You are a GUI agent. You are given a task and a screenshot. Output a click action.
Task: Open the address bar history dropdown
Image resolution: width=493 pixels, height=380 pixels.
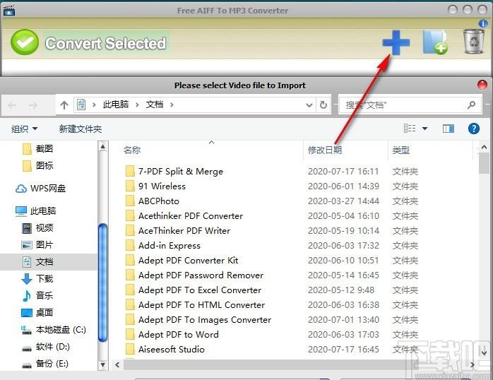tap(309, 105)
